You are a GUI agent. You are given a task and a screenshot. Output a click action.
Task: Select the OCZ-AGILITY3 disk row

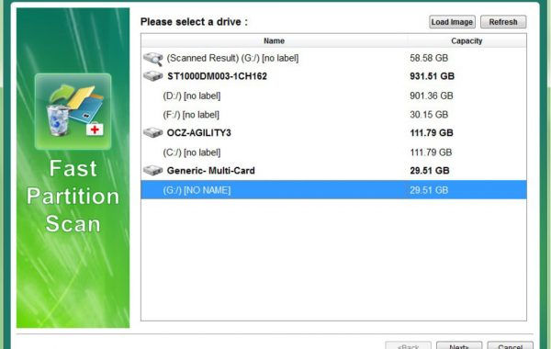coord(333,133)
